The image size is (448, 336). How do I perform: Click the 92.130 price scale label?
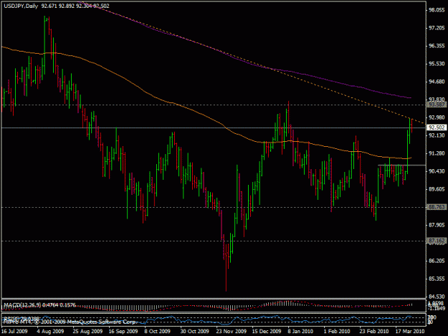tap(437, 135)
